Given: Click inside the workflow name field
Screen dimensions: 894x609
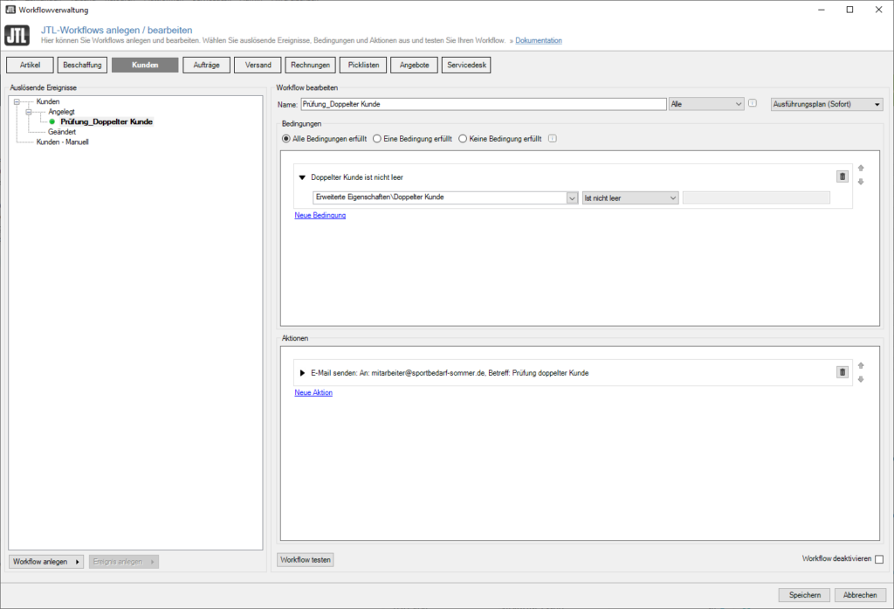Looking at the screenshot, I should click(480, 103).
